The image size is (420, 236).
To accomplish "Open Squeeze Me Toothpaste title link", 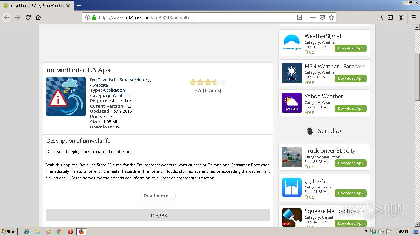I will (x=336, y=211).
